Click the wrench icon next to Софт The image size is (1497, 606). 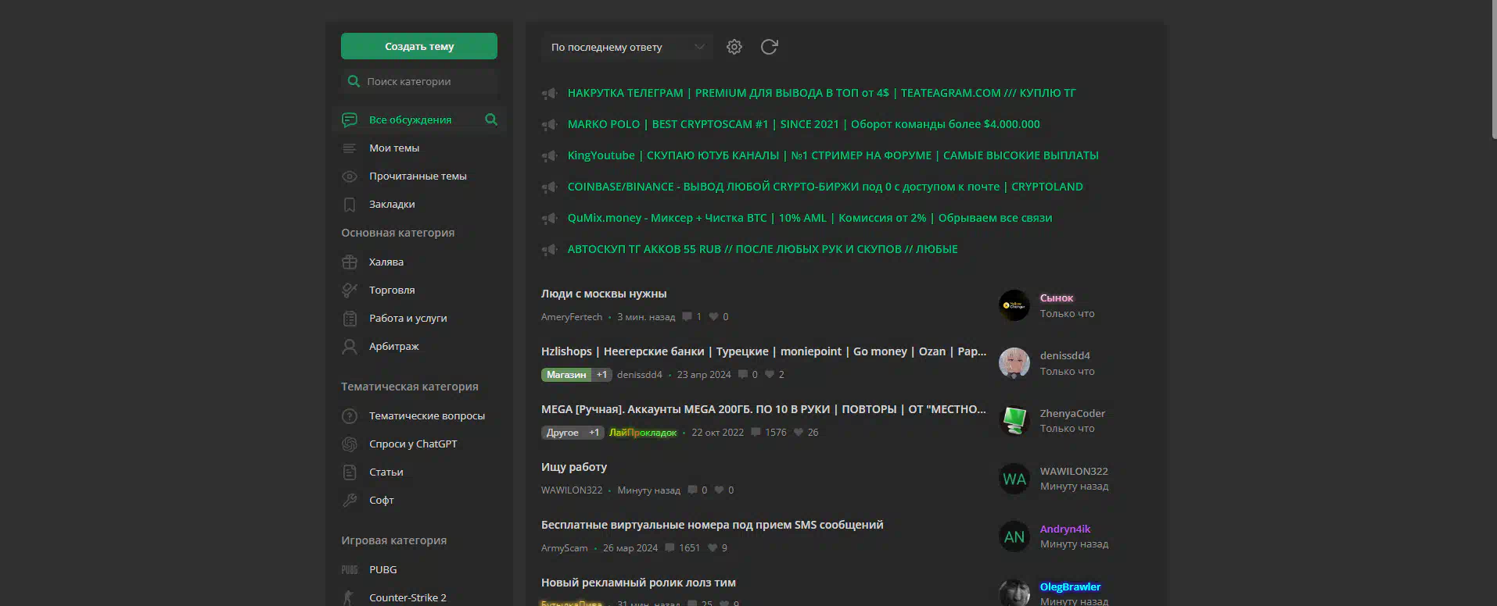click(350, 501)
